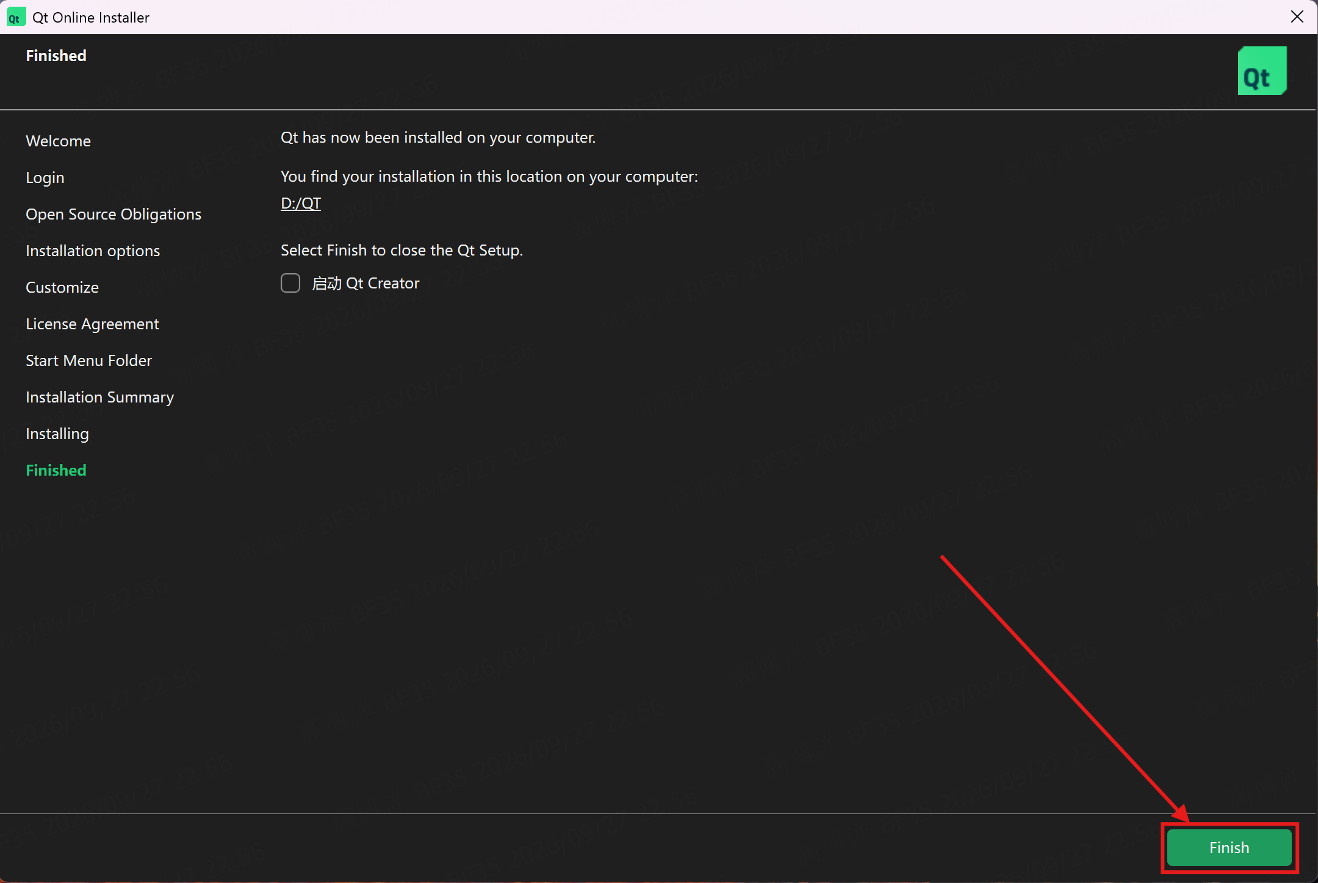Viewport: 1318px width, 883px height.
Task: Select the Installation Summary step
Action: (x=100, y=397)
